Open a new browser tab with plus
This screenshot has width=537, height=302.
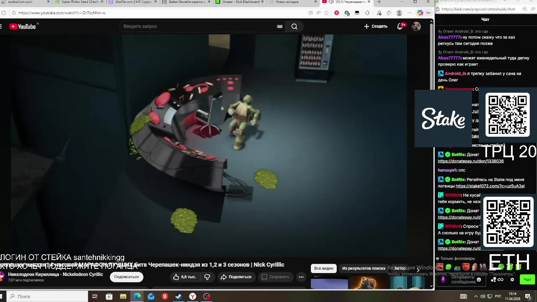pyautogui.click(x=379, y=2)
